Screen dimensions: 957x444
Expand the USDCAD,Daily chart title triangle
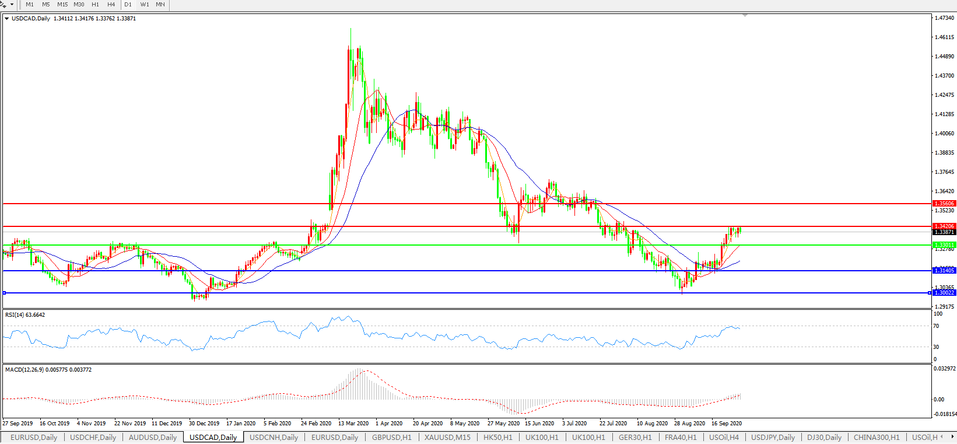click(x=6, y=19)
